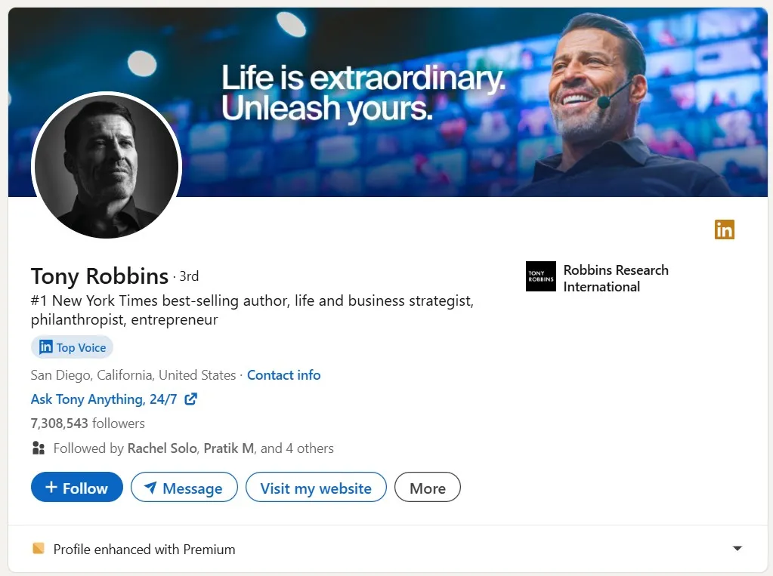This screenshot has width=773, height=576.
Task: Select the Top Voice badge
Action: point(72,347)
